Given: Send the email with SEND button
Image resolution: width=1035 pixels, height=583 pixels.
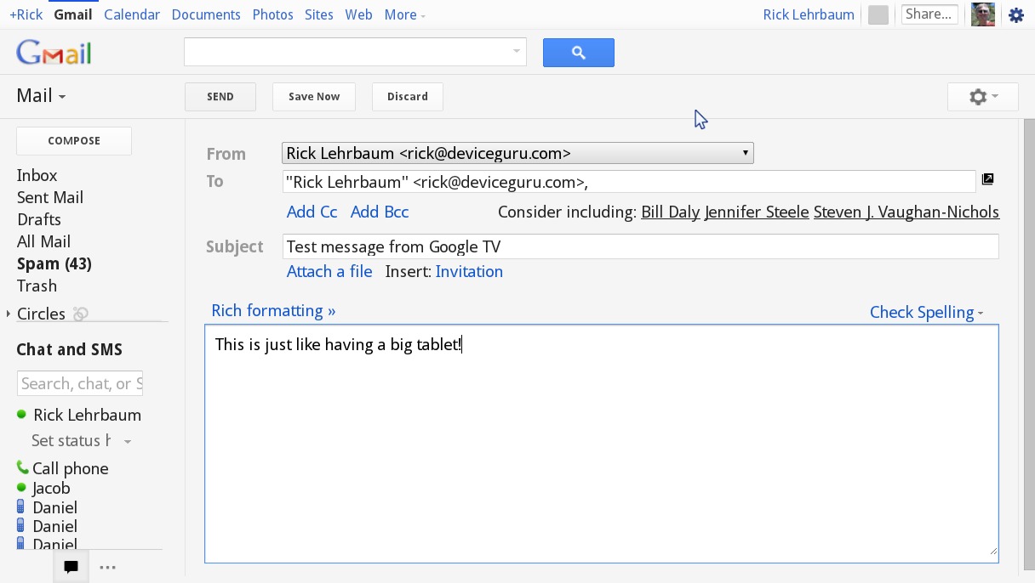Looking at the screenshot, I should coord(220,97).
